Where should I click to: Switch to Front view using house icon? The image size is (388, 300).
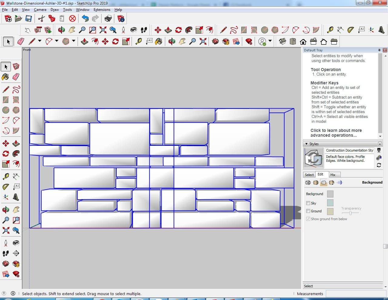click(x=303, y=41)
